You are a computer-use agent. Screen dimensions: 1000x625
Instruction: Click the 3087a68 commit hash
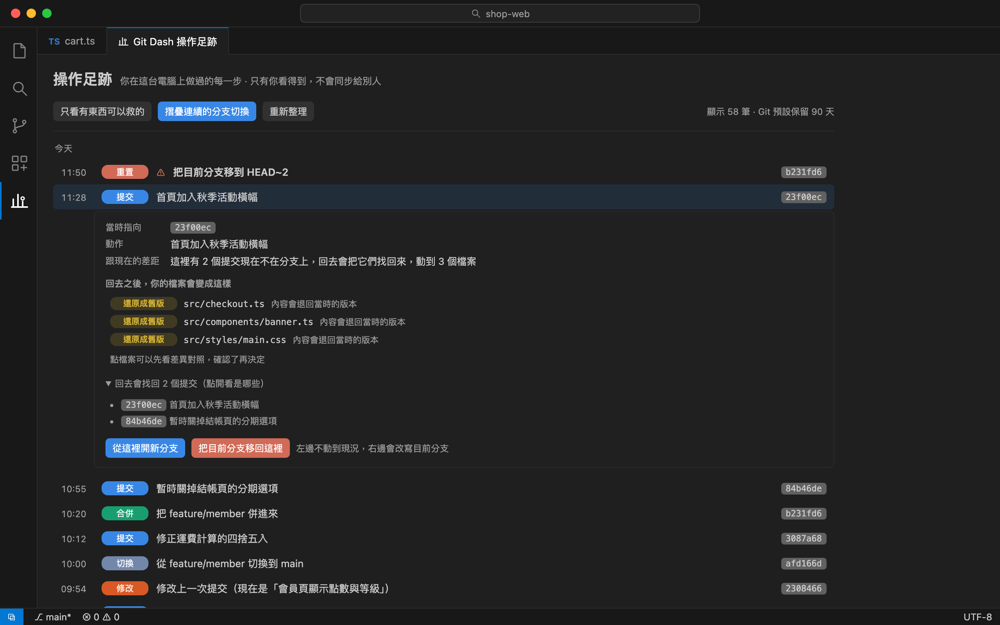tap(803, 539)
